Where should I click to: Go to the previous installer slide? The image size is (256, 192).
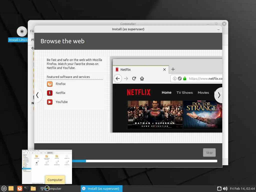[38, 95]
